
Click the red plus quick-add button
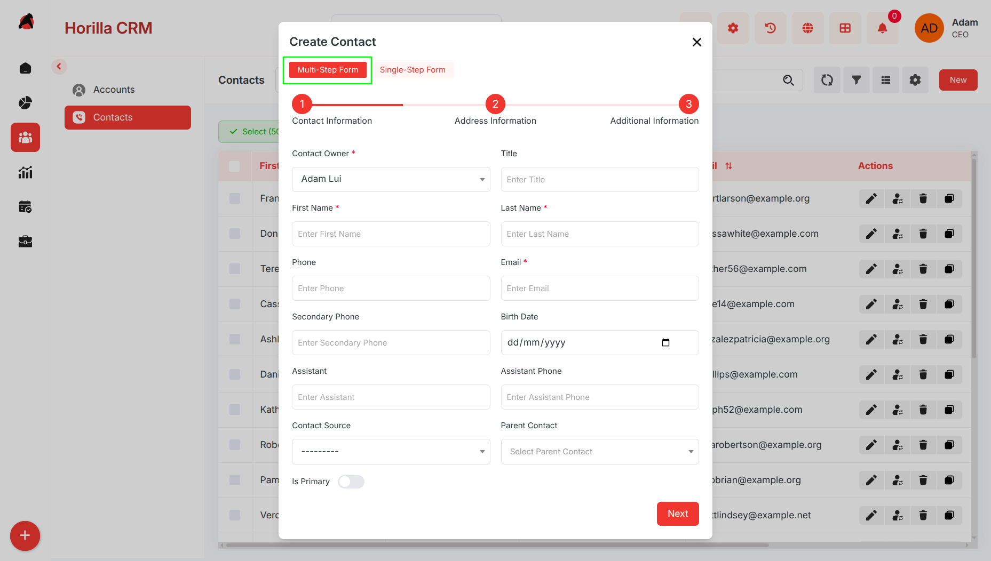tap(25, 535)
